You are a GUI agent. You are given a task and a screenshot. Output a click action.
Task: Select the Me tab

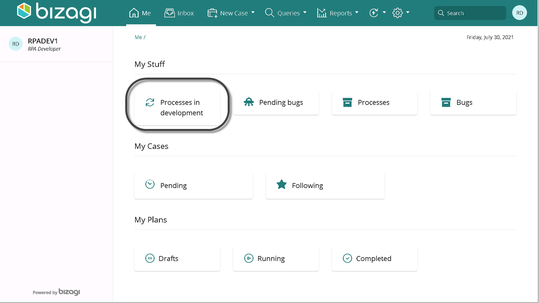(141, 13)
